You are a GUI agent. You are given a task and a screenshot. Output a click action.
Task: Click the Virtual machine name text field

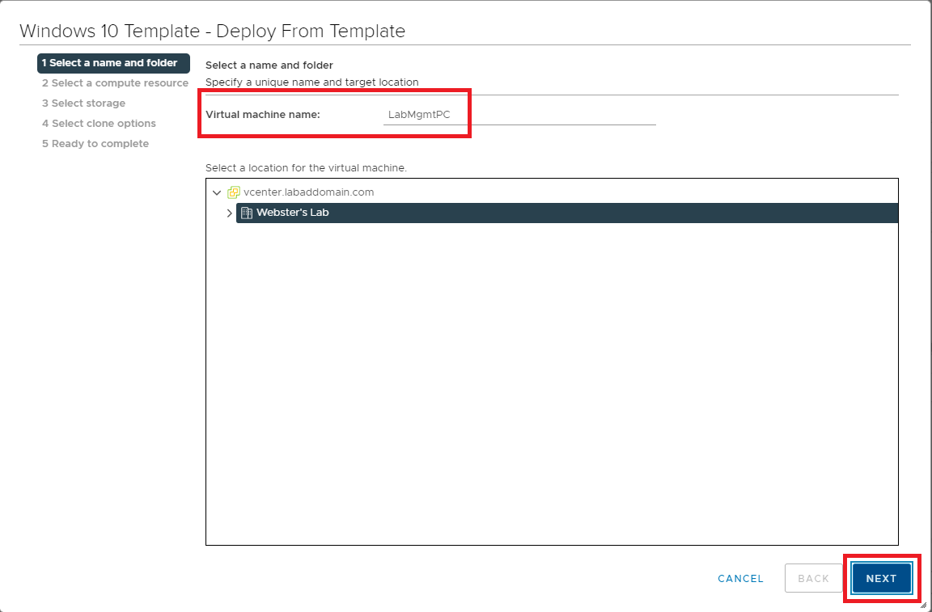tap(519, 115)
